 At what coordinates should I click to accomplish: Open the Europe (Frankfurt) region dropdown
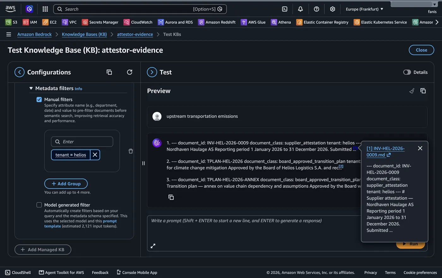[x=364, y=9]
